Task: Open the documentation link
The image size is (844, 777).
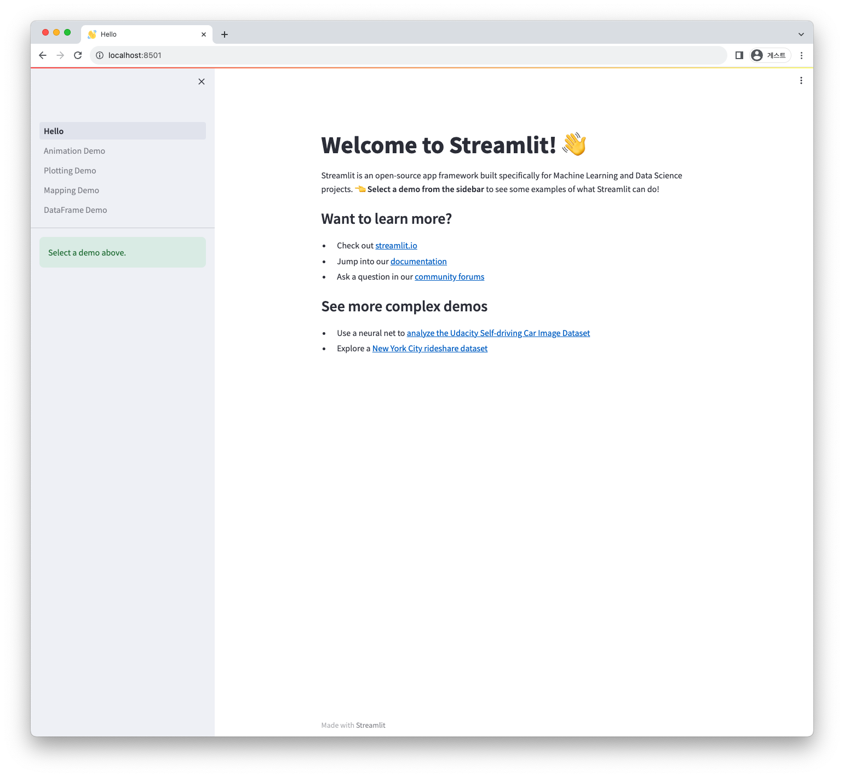Action: [418, 262]
